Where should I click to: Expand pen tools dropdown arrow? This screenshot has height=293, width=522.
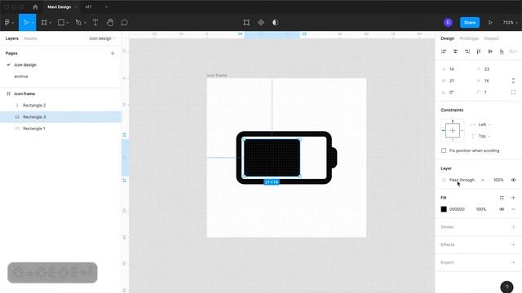pyautogui.click(x=85, y=23)
